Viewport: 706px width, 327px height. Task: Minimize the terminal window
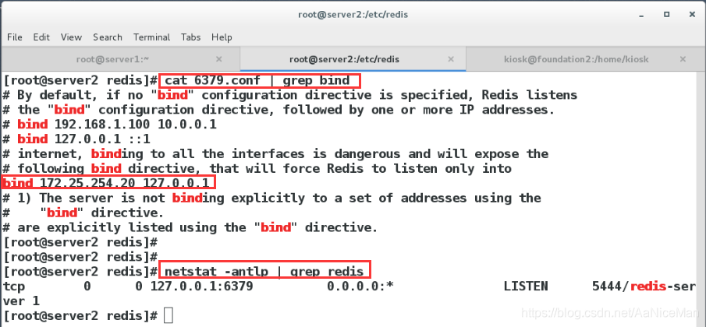(640, 16)
